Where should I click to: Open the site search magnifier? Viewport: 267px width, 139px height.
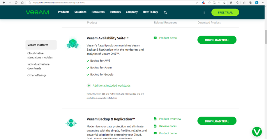(165, 12)
